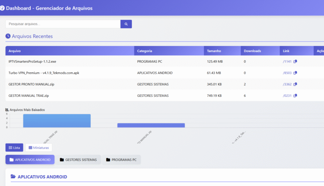Click the APLICATIVOS ANDROID section heading
Viewport: 324px width, 186px height.
[42, 177]
